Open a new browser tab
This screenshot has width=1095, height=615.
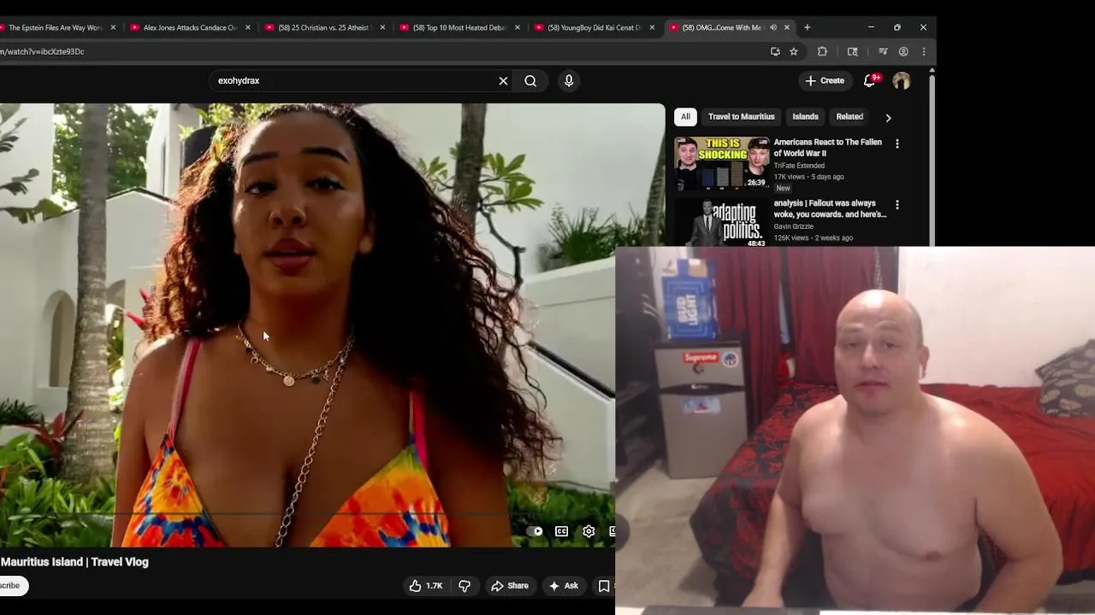click(x=807, y=27)
